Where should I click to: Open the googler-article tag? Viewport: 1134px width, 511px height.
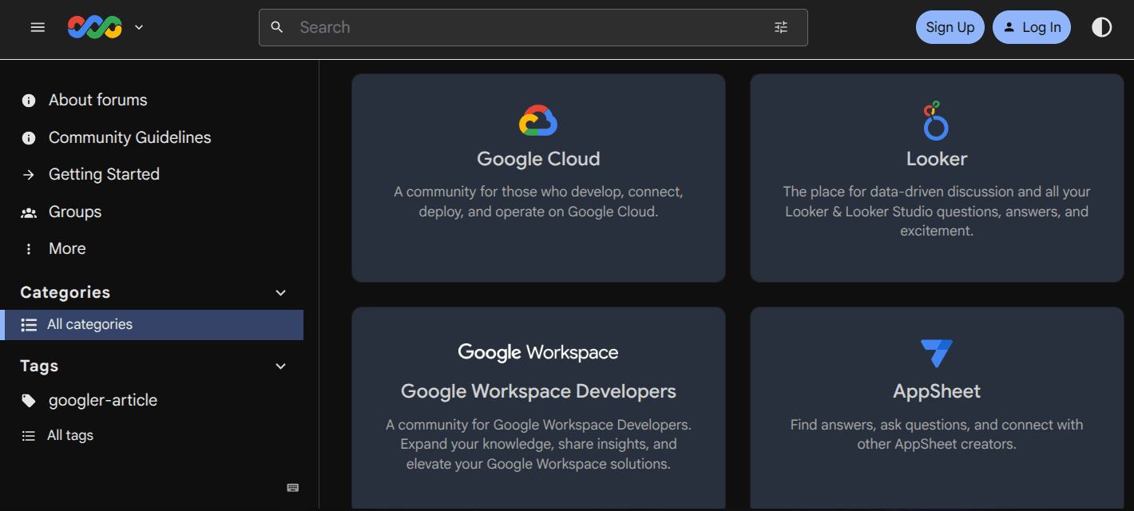coord(102,401)
